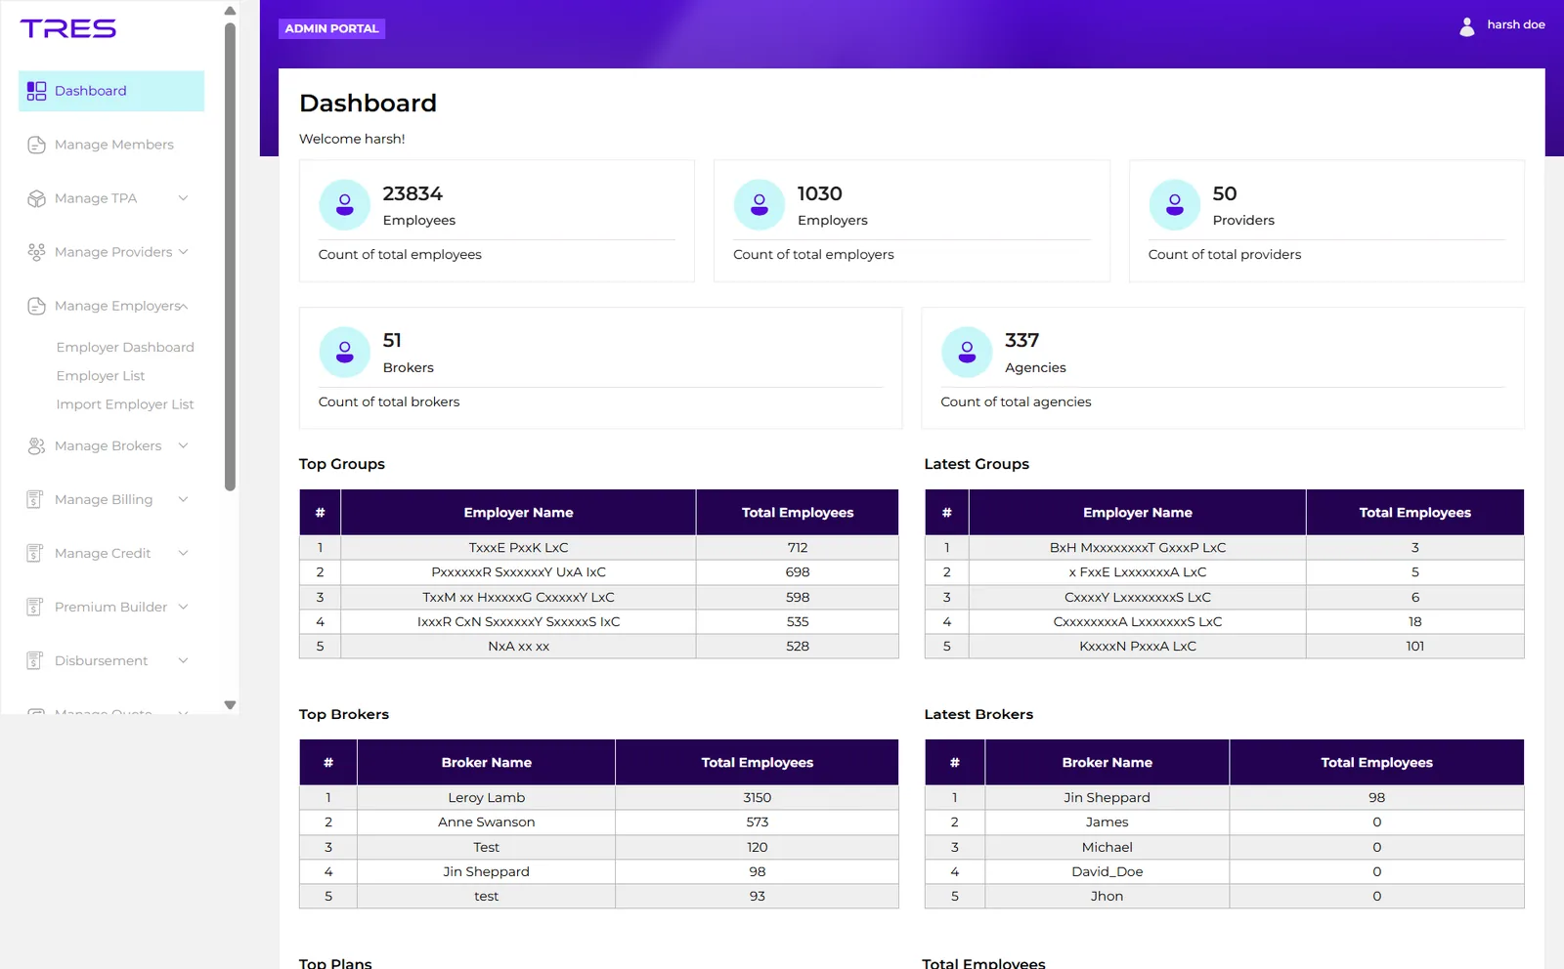Click the Dashboard grid icon in sidebar
Viewport: 1564px width, 969px height.
pyautogui.click(x=36, y=91)
